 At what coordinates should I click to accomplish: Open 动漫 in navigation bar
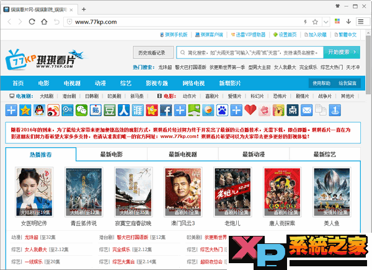pos(100,83)
